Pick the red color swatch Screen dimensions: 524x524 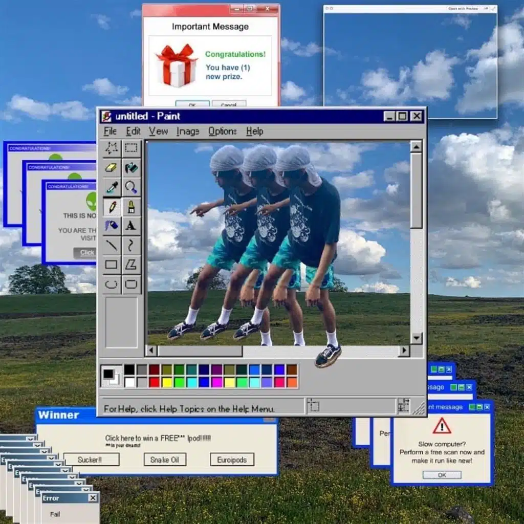coord(154,382)
